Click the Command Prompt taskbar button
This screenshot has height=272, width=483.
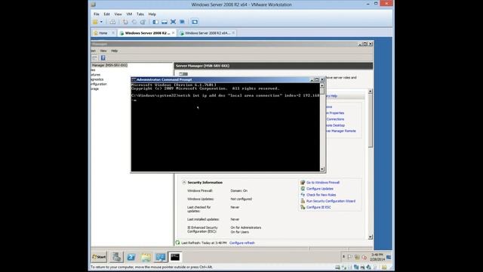(x=175, y=257)
